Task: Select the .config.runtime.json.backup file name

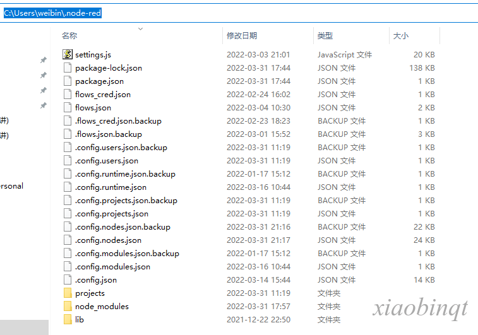Action: [x=125, y=174]
